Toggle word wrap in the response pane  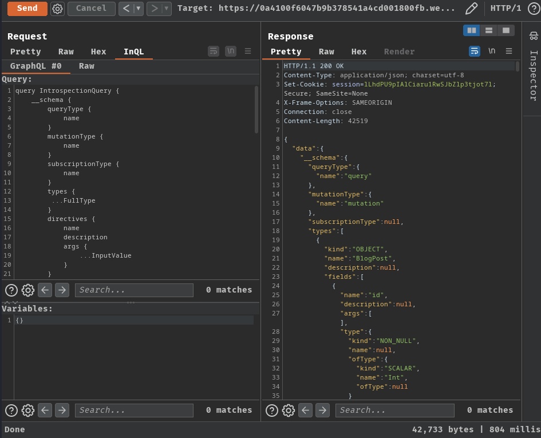pos(475,52)
